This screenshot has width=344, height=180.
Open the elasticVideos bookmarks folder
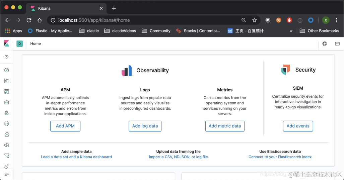pyautogui.click(x=120, y=31)
